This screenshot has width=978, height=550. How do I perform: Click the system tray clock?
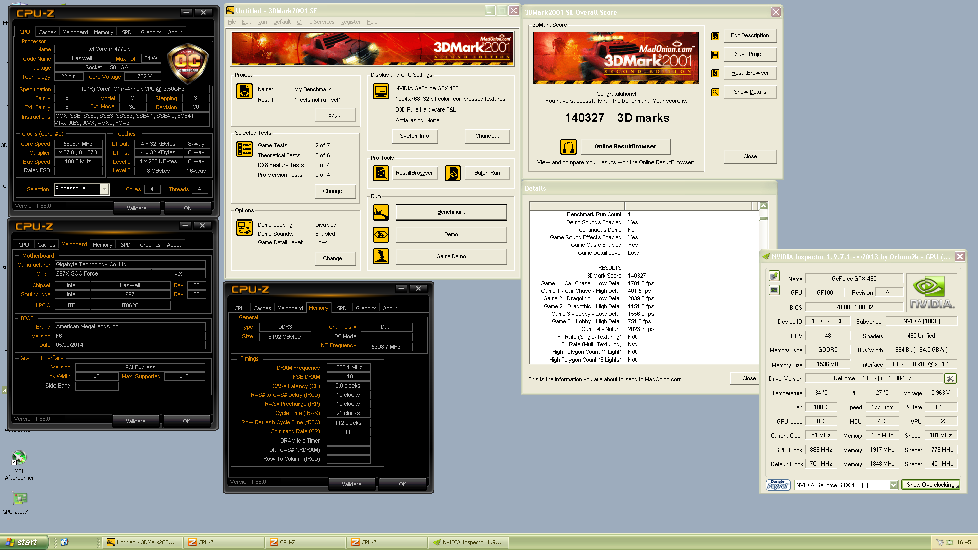(x=964, y=543)
